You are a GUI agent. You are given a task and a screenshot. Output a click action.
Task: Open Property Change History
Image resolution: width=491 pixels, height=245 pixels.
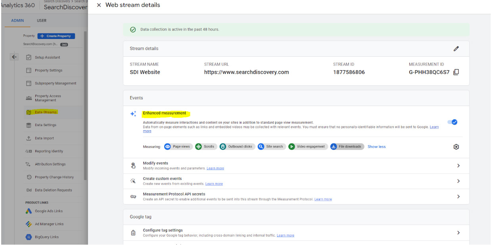click(54, 177)
